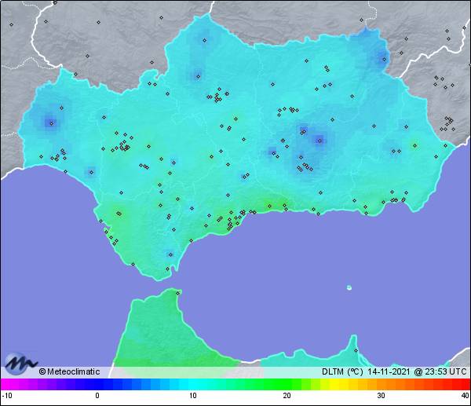Screen dimensions: 471x406
Task: Pick the yellow segment of the color scale
Action: pos(334,384)
